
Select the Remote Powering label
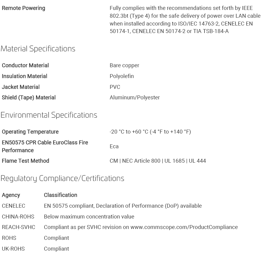[x=23, y=8]
